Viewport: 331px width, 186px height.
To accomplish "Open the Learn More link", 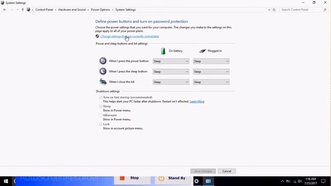I will click(x=197, y=101).
